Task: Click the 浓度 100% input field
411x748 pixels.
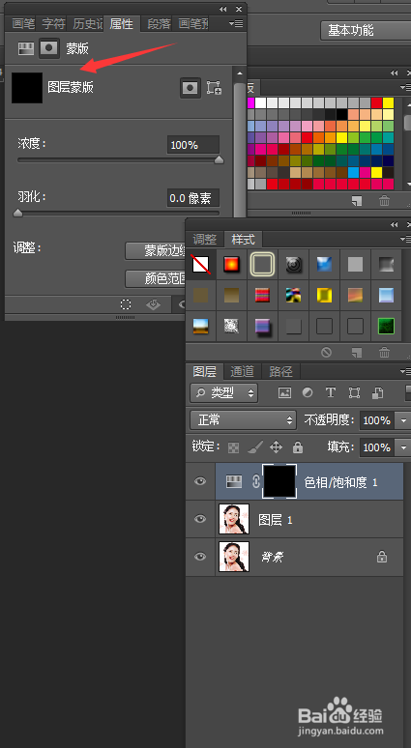Action: point(193,145)
